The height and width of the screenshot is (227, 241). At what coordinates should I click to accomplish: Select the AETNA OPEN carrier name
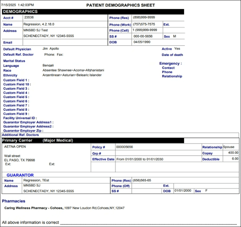pyautogui.click(x=15, y=147)
